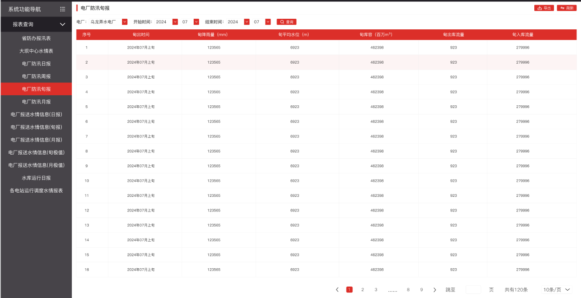Open 电厂防汛日报 in sidebar
Image resolution: width=581 pixels, height=298 pixels.
pos(36,64)
